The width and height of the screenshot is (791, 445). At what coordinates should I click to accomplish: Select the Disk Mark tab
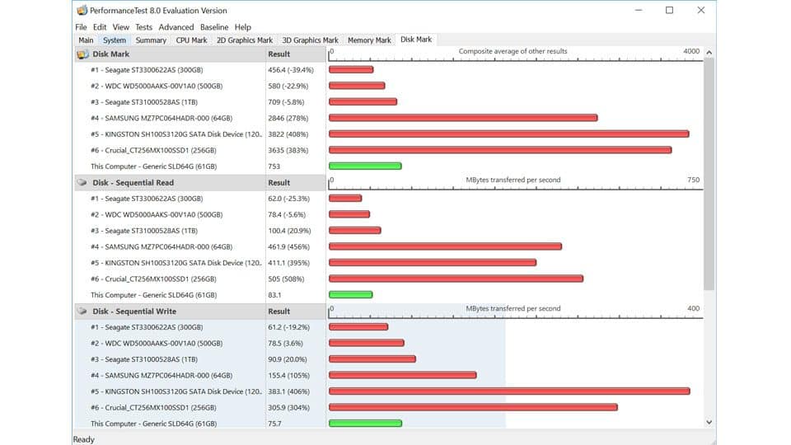pyautogui.click(x=416, y=40)
